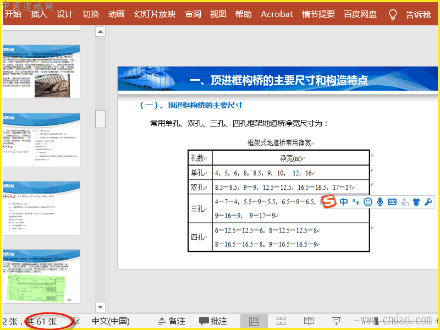This screenshot has height=330, width=440.
Task: Click the thumbnail pane scroll up arrow
Action: pyautogui.click(x=100, y=32)
